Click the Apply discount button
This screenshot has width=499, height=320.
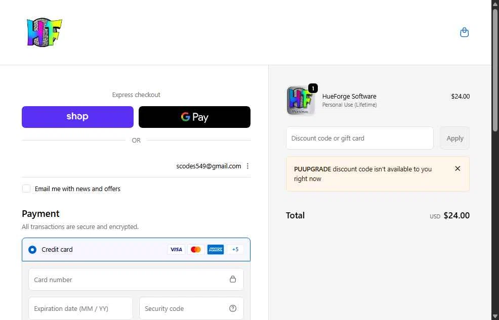coord(455,138)
